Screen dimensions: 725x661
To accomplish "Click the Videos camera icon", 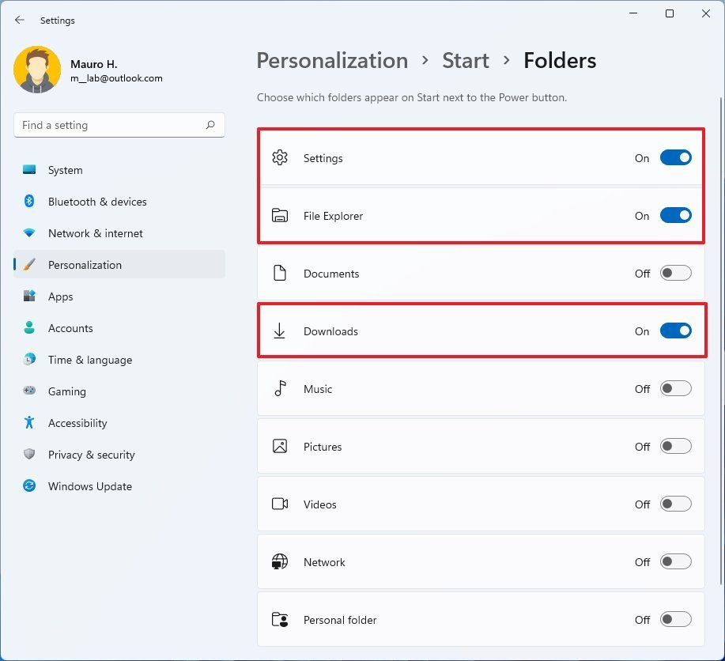I will point(280,504).
